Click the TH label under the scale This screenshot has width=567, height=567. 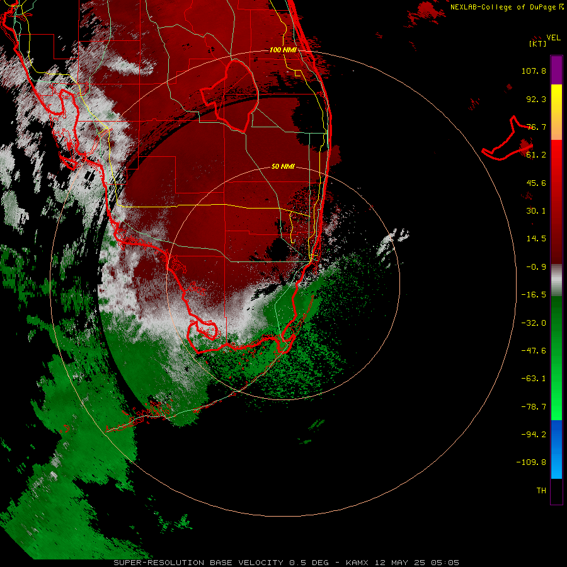pos(541,491)
